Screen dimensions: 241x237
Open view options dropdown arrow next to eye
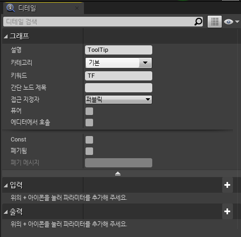(237, 22)
